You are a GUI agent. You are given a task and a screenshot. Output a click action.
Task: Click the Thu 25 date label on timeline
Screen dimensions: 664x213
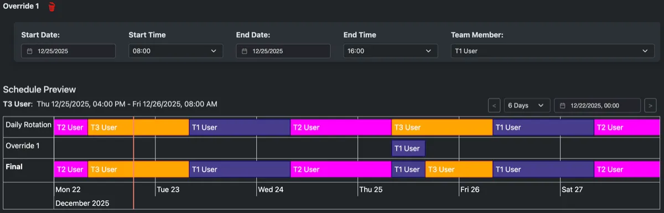click(371, 189)
